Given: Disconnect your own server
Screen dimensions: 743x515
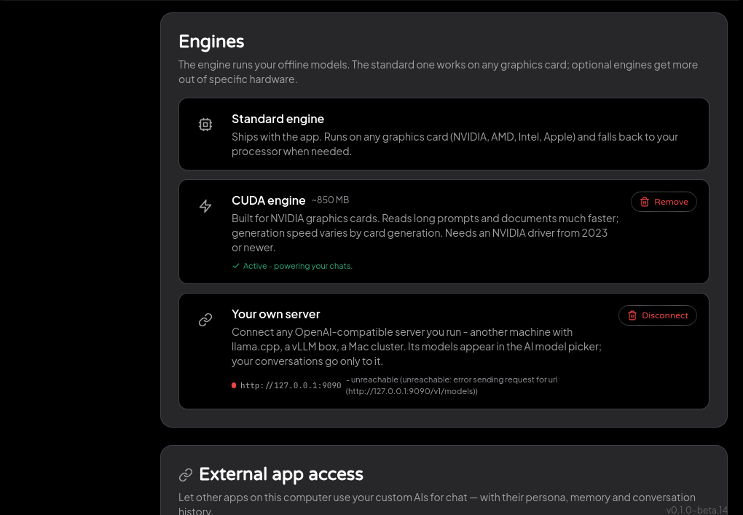Looking at the screenshot, I should point(657,315).
